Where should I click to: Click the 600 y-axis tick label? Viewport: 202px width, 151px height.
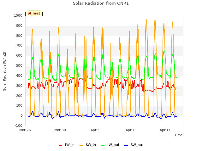click(19, 55)
